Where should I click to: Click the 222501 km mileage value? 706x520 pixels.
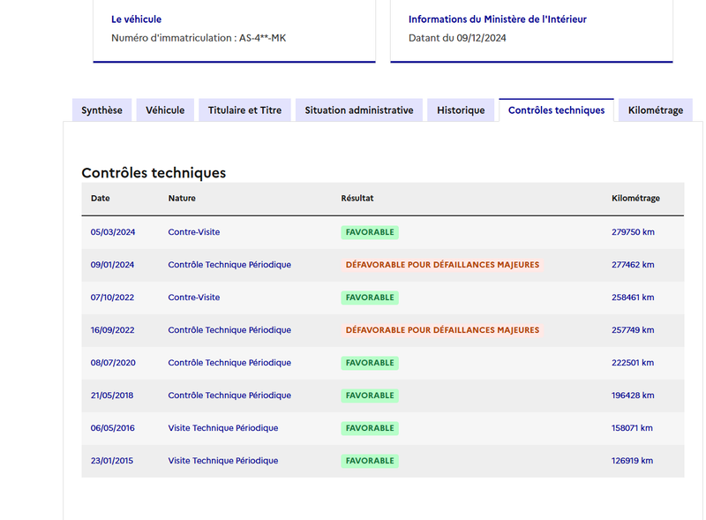pyautogui.click(x=633, y=363)
